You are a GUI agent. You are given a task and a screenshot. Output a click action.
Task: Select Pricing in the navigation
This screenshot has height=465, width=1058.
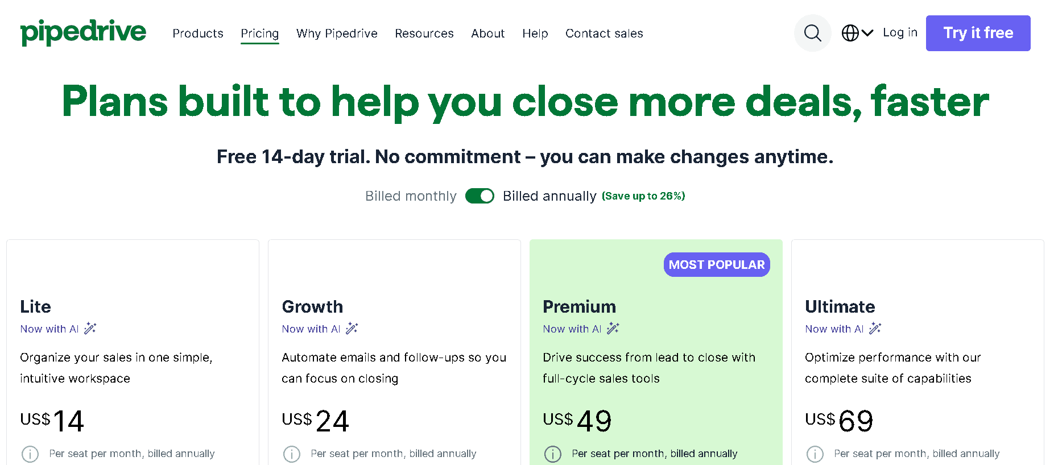tap(259, 34)
